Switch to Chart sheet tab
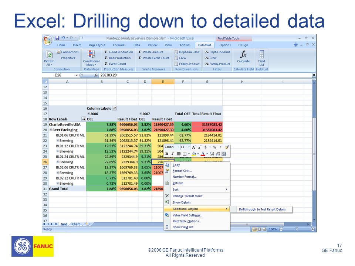Viewport: 355px width, 266px height. coord(76,224)
